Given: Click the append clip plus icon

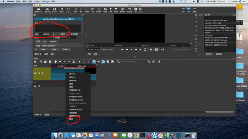Looking at the screenshot, I should click(x=56, y=61).
